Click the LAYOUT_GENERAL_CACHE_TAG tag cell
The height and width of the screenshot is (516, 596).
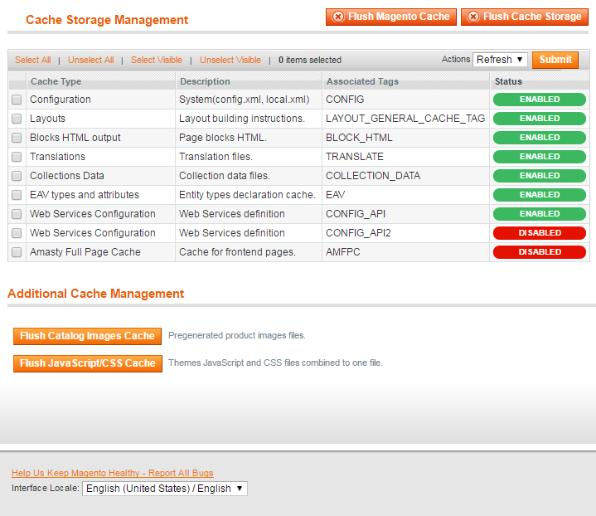click(405, 119)
